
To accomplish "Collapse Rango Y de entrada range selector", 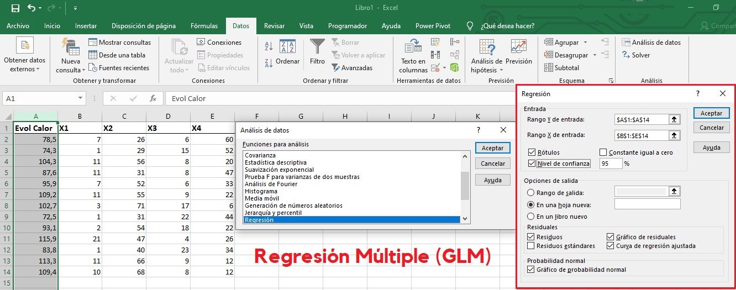I will 674,119.
